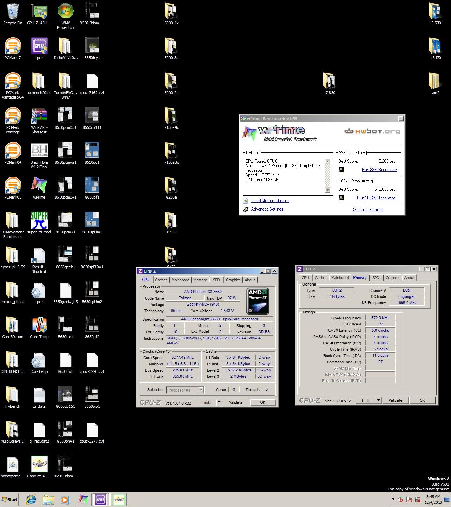Image resolution: width=451 pixels, height=507 pixels.
Task: Click Run 32M Benchmark link
Action: [379, 170]
